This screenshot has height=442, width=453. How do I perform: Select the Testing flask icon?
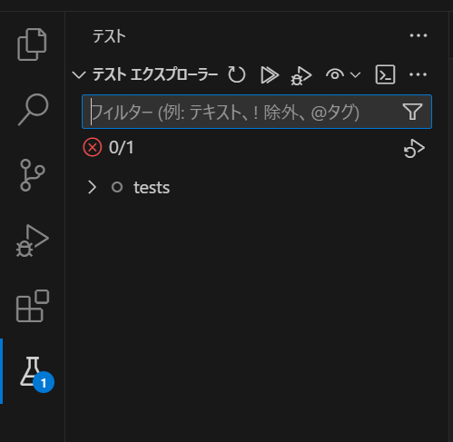click(x=32, y=371)
